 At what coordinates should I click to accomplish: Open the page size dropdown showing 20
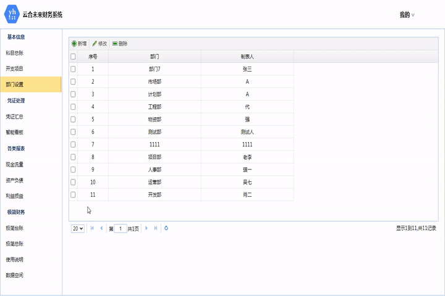click(x=78, y=228)
